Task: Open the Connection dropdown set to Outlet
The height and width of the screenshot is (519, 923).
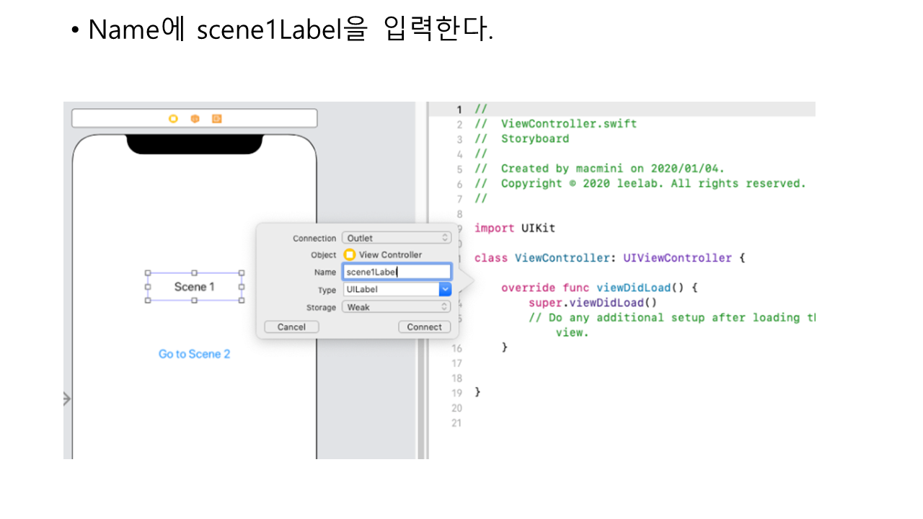Action: point(396,238)
